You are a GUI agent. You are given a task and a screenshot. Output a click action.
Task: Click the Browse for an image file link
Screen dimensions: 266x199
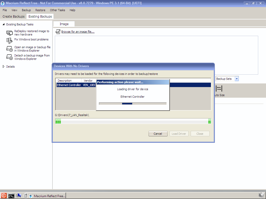[78, 32]
